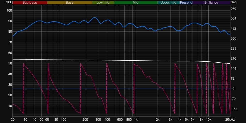Click the 2k frequency label
This screenshot has width=246, height=123.
pos(158,120)
